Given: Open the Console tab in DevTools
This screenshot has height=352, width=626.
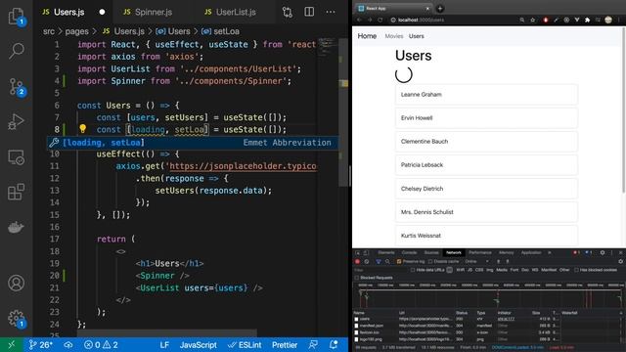Looking at the screenshot, I should [x=409, y=252].
